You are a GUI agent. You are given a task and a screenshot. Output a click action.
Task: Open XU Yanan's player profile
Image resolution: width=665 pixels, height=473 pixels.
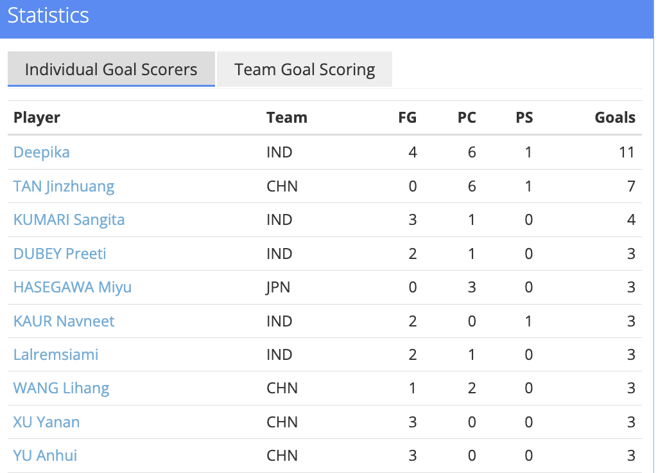click(x=46, y=422)
